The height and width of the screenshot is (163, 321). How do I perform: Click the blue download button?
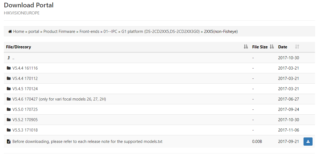(x=308, y=142)
